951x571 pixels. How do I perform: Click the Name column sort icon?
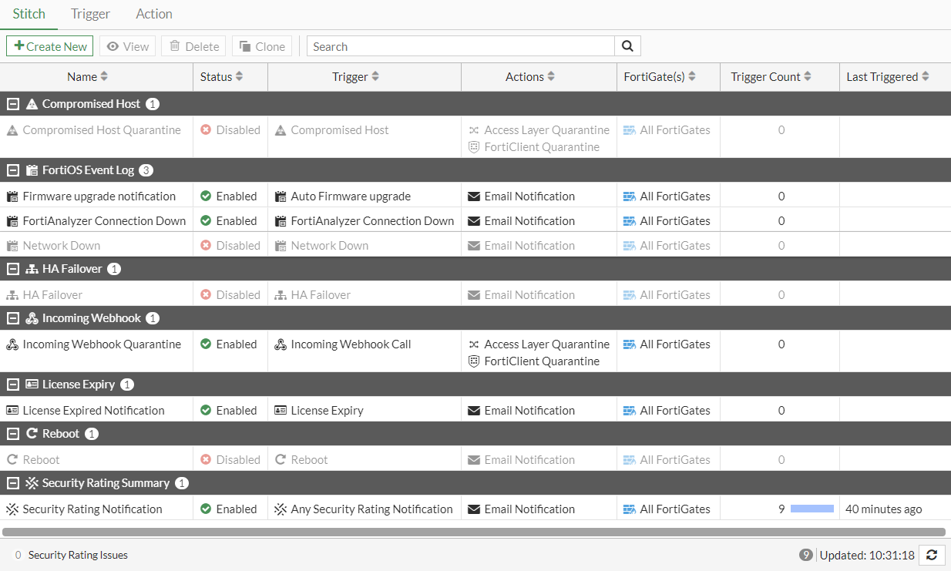104,77
